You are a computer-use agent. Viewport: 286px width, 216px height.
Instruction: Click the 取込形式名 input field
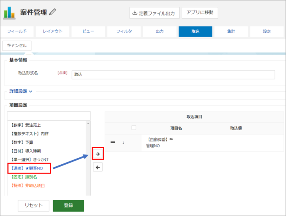(173, 75)
